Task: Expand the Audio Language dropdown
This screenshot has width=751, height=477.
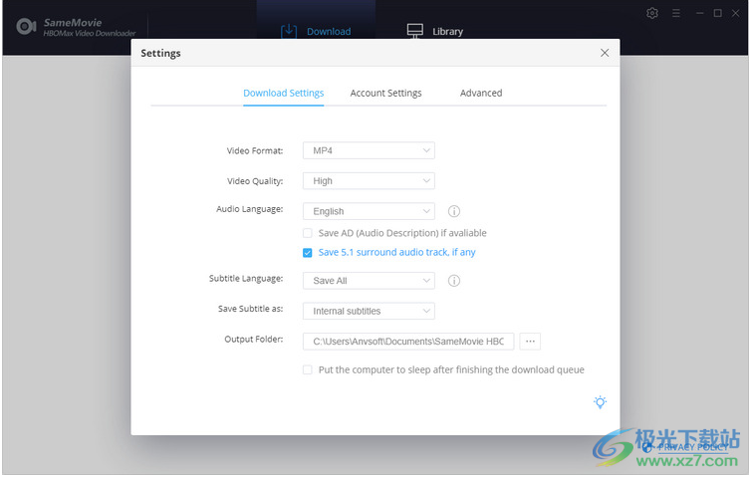Action: pyautogui.click(x=369, y=211)
